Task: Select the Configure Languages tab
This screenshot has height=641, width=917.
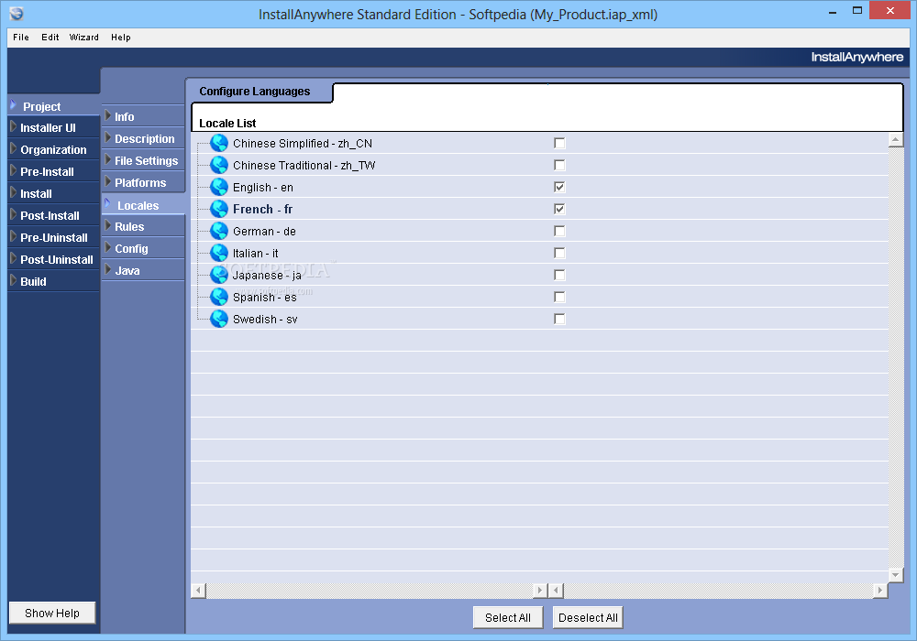Action: [x=255, y=91]
